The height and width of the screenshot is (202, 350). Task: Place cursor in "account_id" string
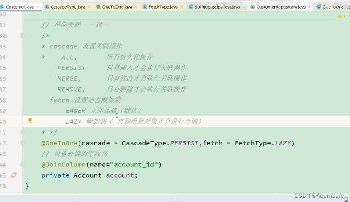pyautogui.click(x=134, y=164)
